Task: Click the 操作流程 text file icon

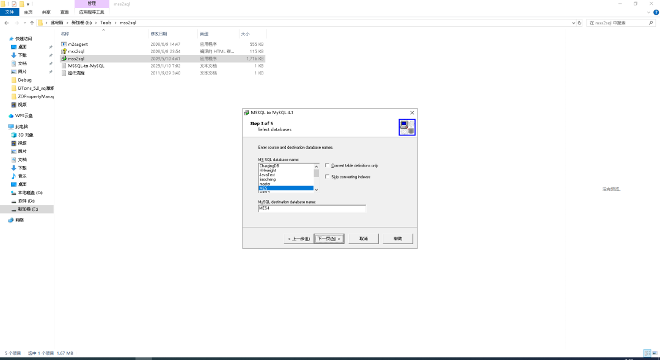Action: coord(64,73)
